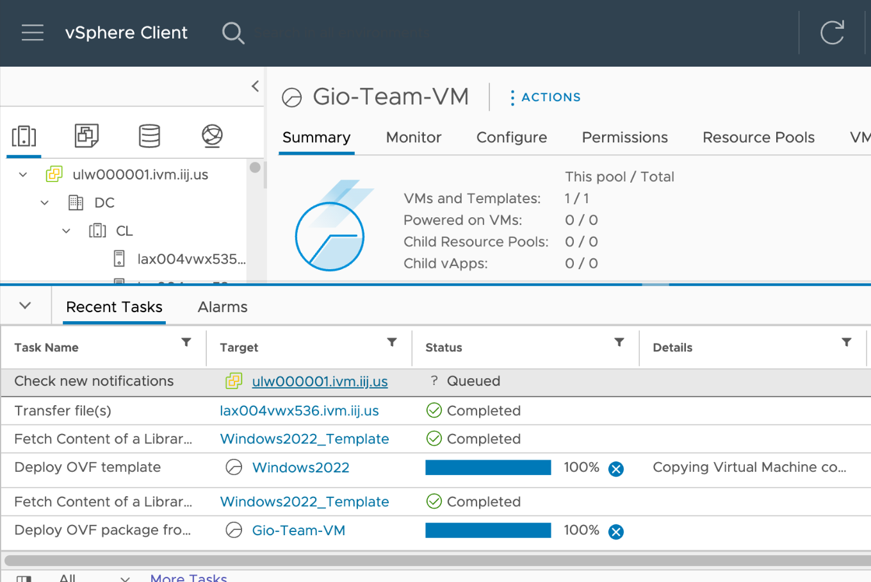The image size is (871, 582).
Task: Open the Windows2022 target link
Action: [301, 467]
